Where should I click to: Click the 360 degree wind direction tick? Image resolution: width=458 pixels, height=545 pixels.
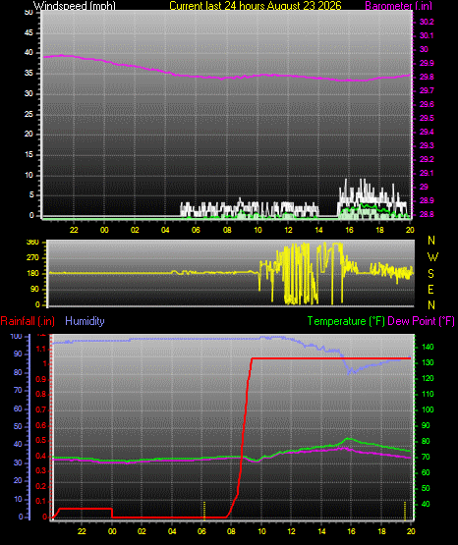pos(32,243)
